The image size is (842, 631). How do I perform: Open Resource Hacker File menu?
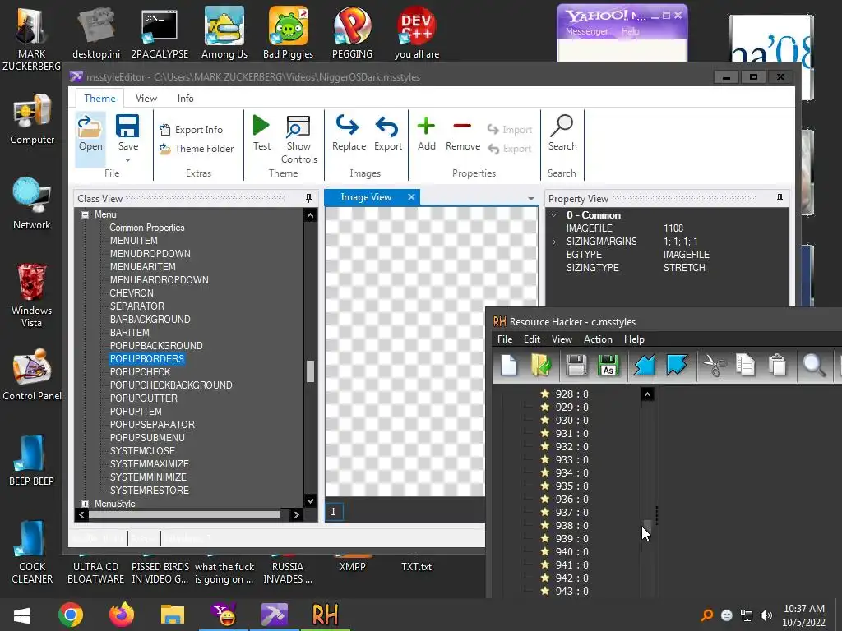pos(505,339)
